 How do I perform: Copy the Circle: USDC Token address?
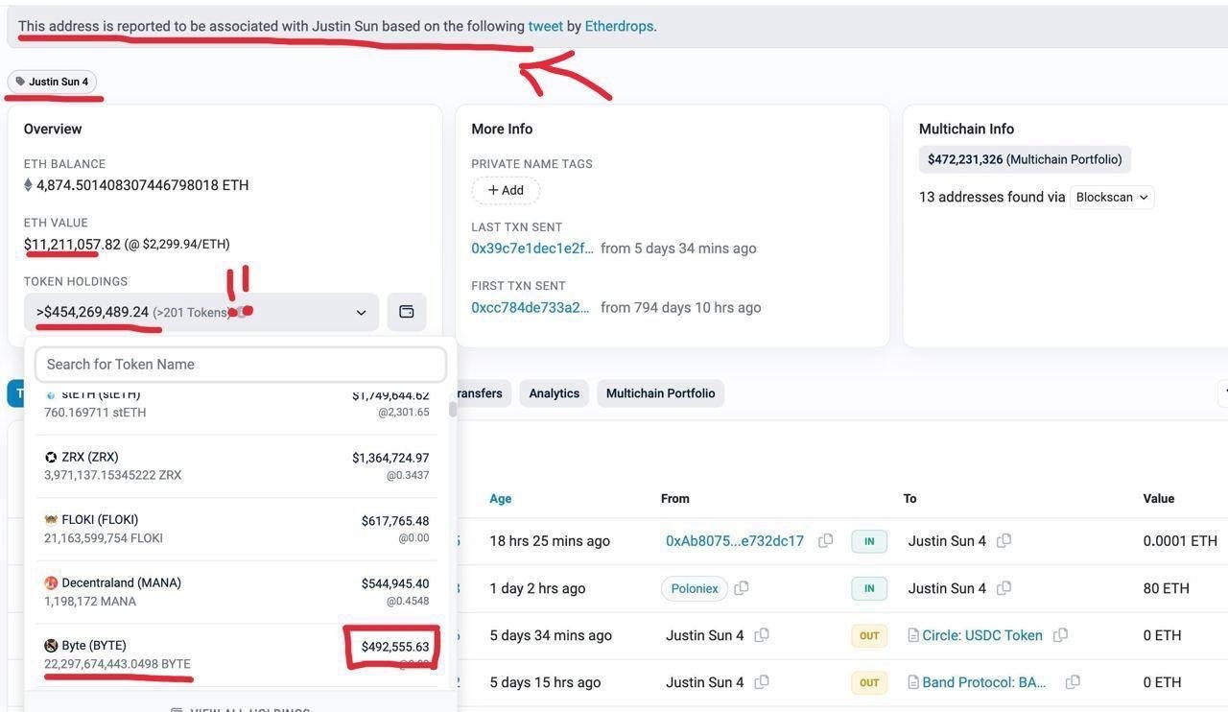pyautogui.click(x=1060, y=635)
